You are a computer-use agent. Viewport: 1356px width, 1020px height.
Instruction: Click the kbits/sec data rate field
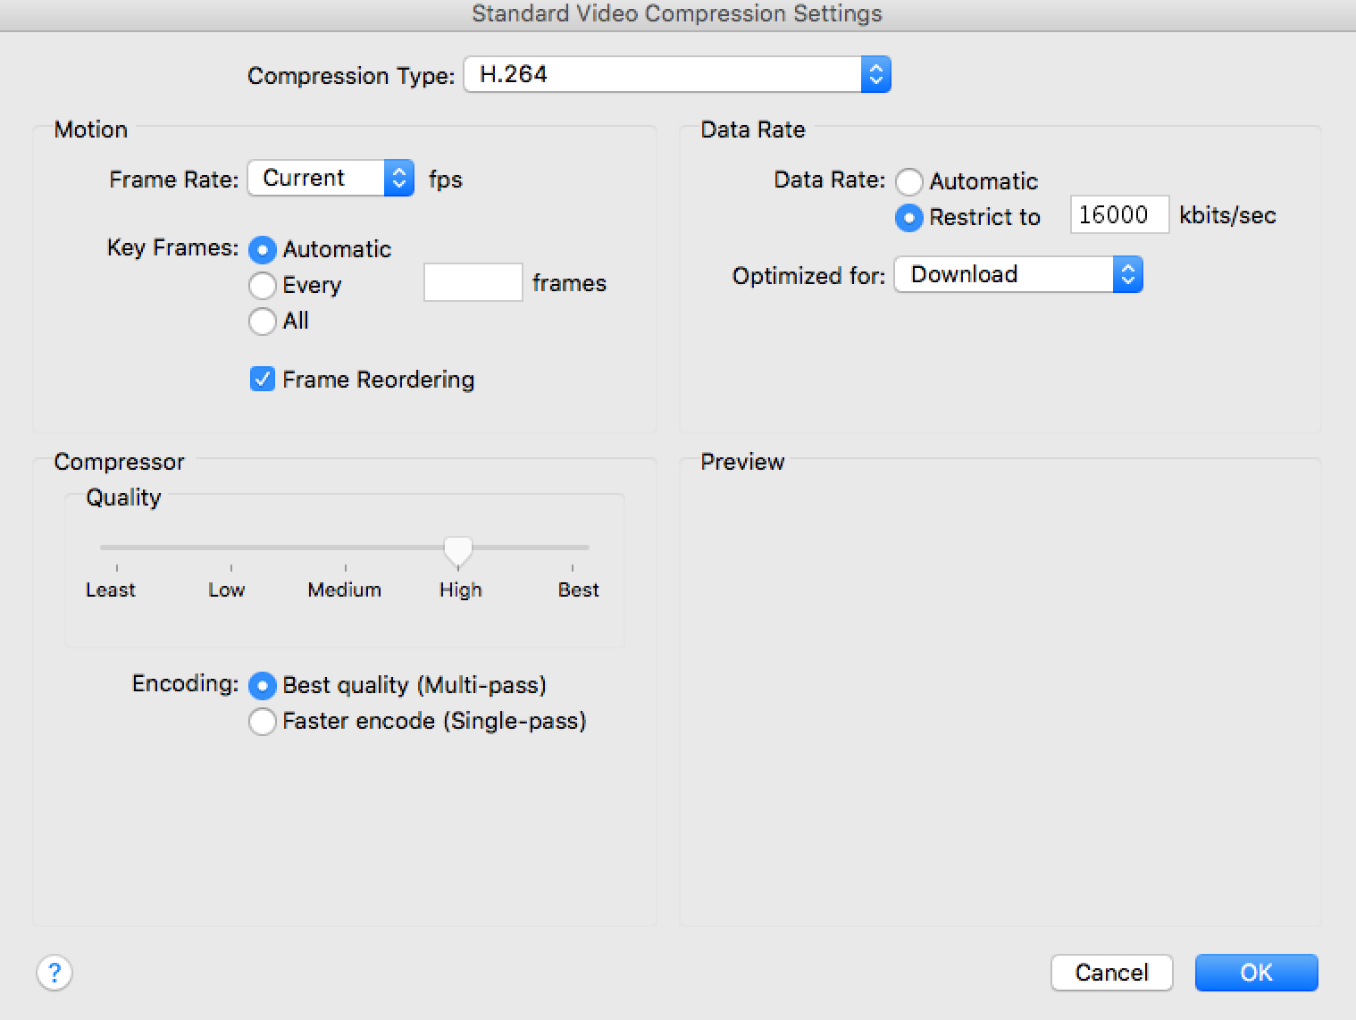(1119, 215)
